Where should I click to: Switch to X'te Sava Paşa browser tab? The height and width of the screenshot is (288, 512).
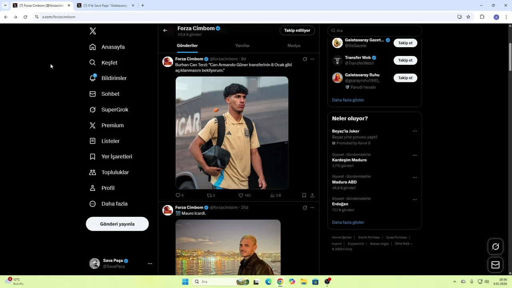point(105,6)
